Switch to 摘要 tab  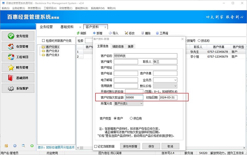(x=131, y=46)
